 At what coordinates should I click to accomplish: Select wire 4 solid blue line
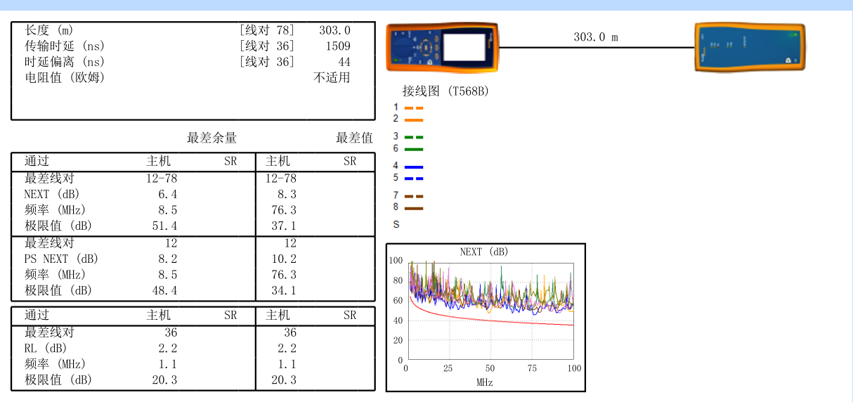coord(414,167)
